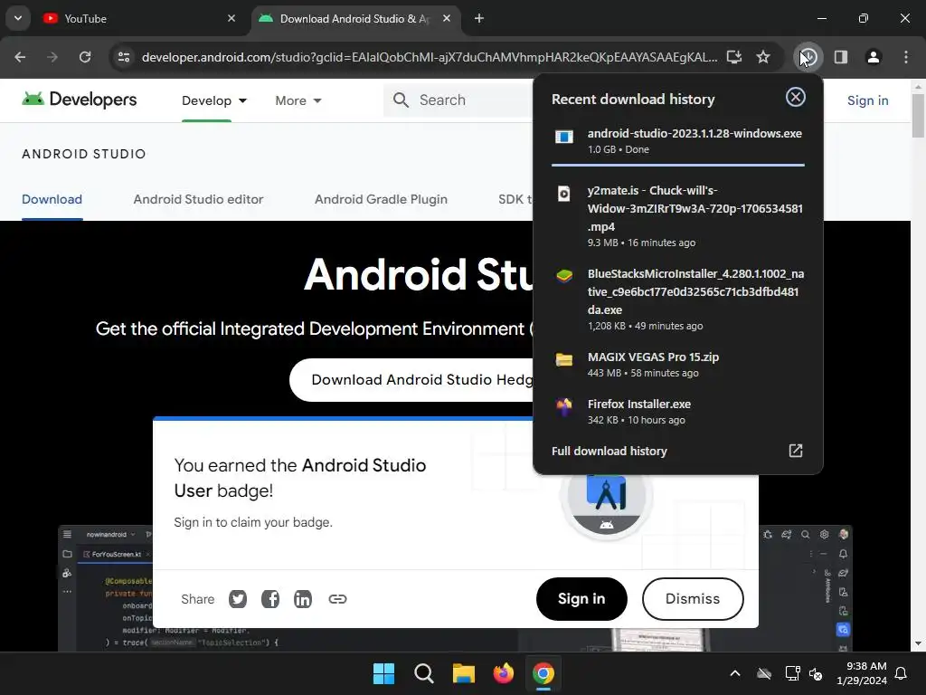Open Android Studio editor tab
Screen dimensions: 926x695
click(198, 199)
